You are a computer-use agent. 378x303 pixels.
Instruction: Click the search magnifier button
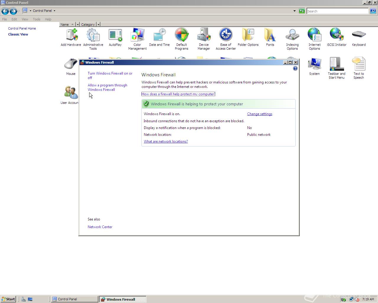[x=373, y=11]
